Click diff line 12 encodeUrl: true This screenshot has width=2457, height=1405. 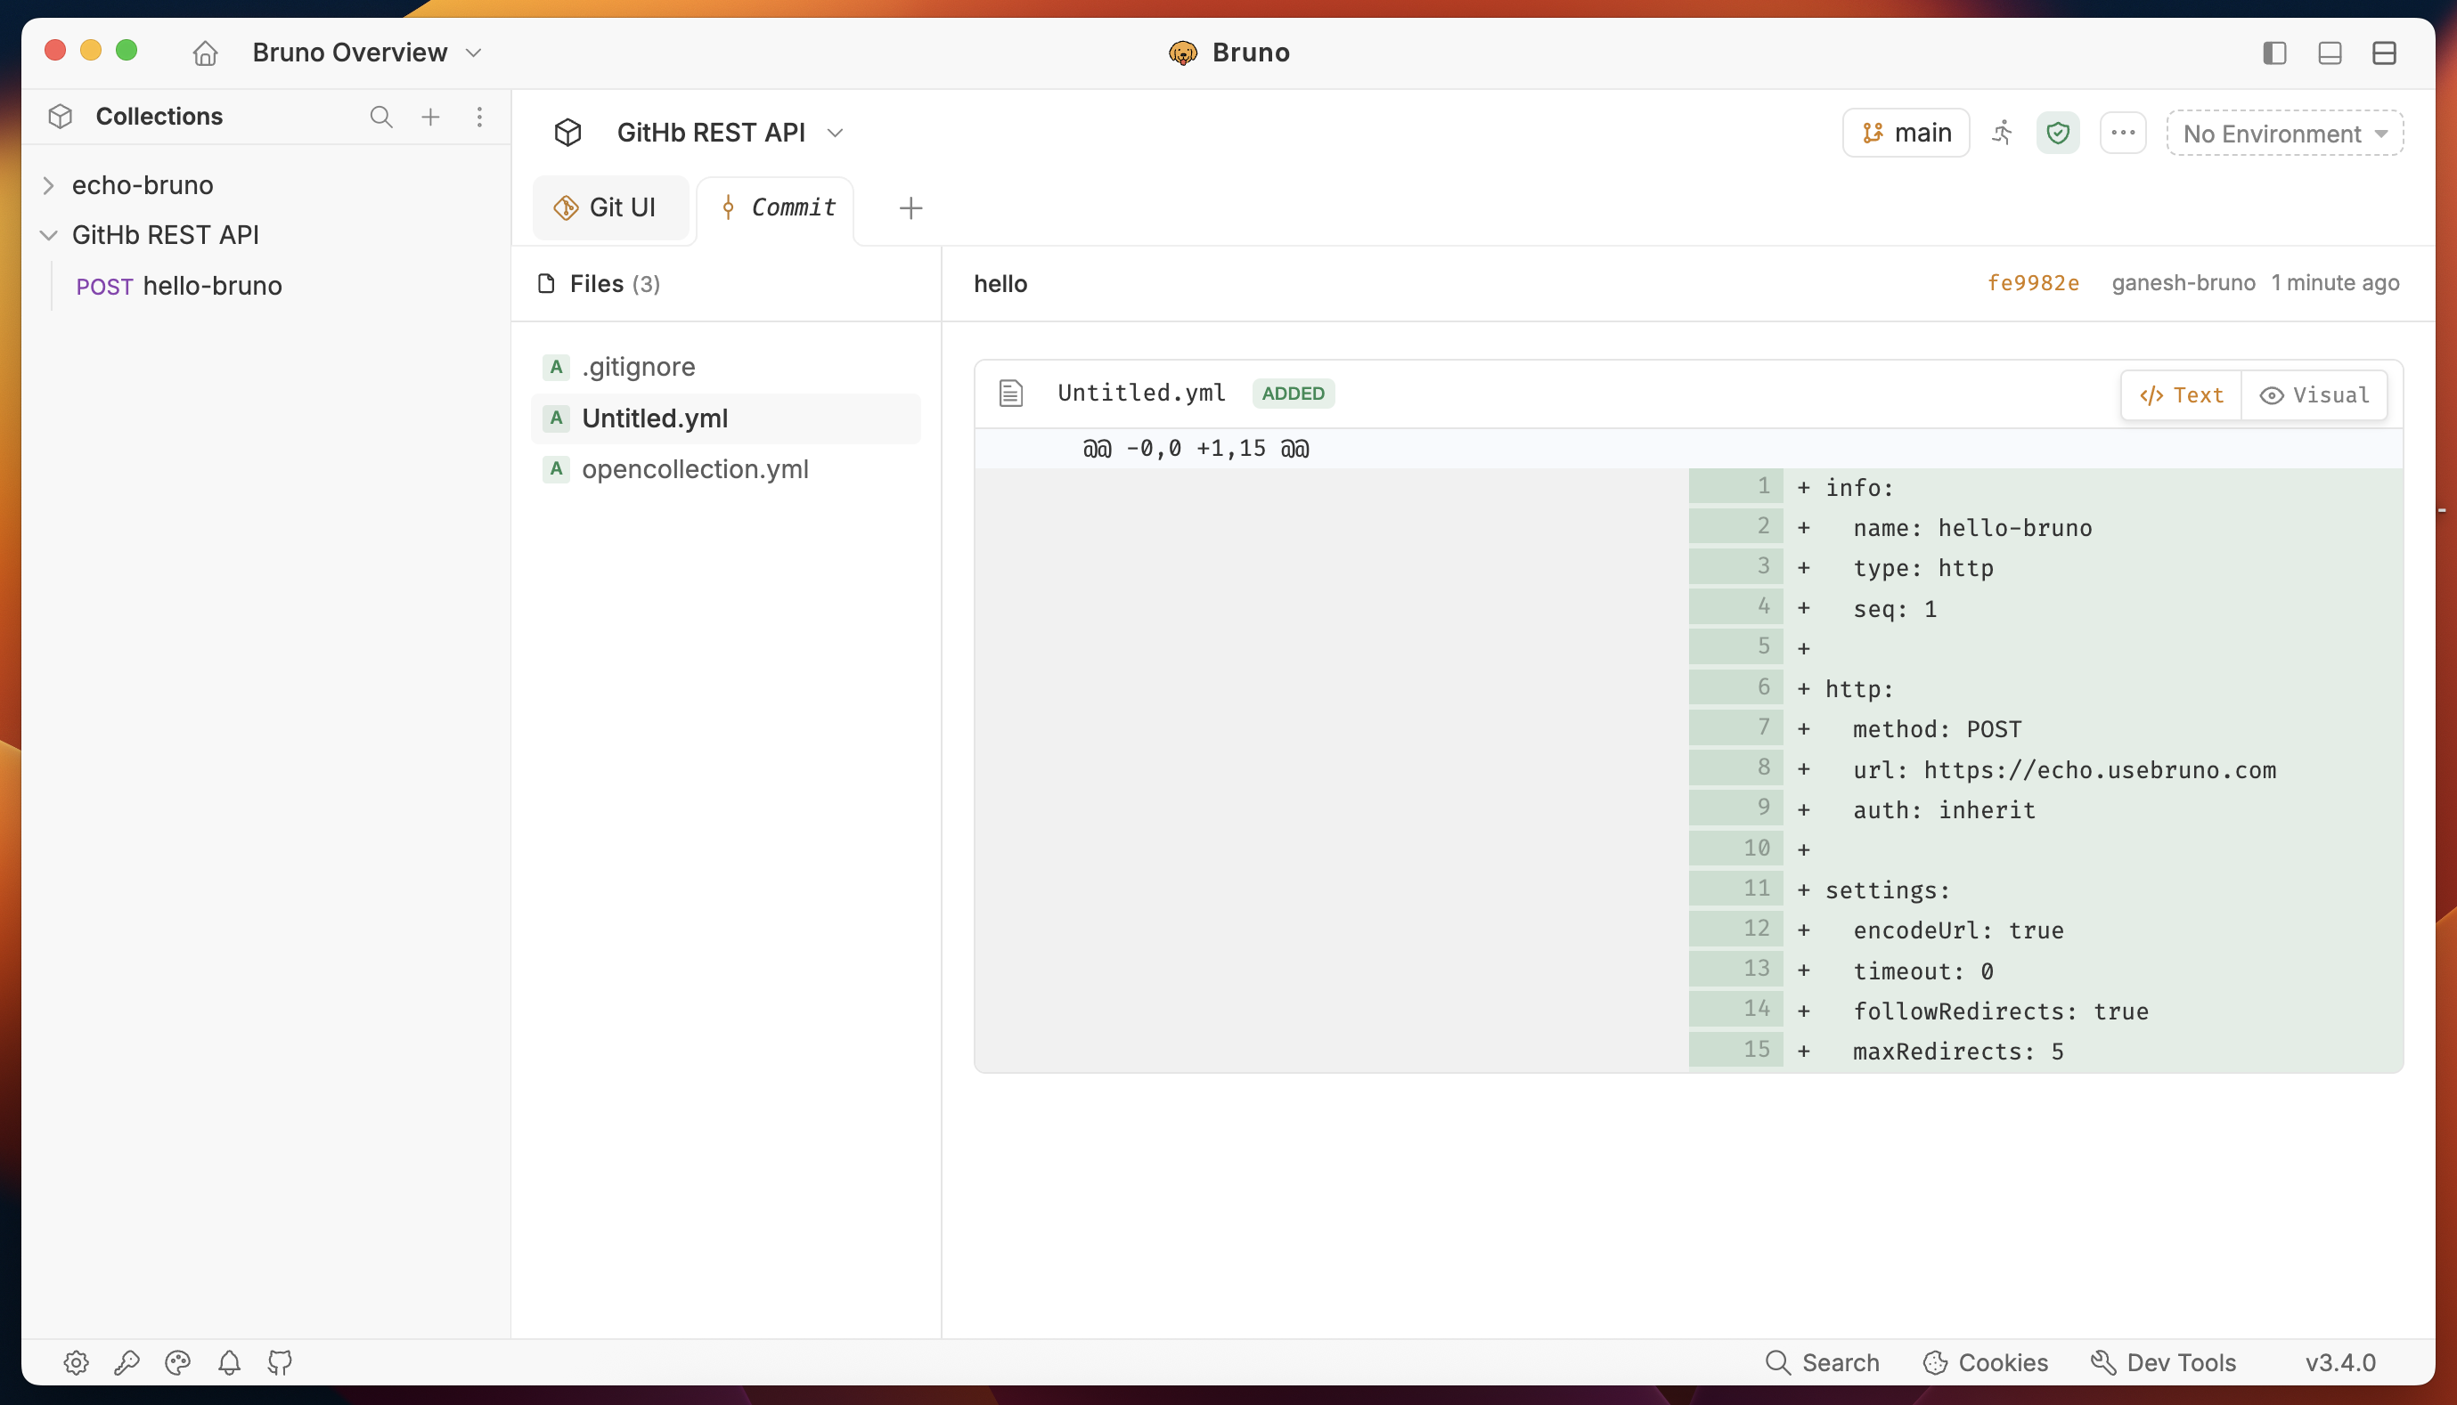[x=2045, y=930]
